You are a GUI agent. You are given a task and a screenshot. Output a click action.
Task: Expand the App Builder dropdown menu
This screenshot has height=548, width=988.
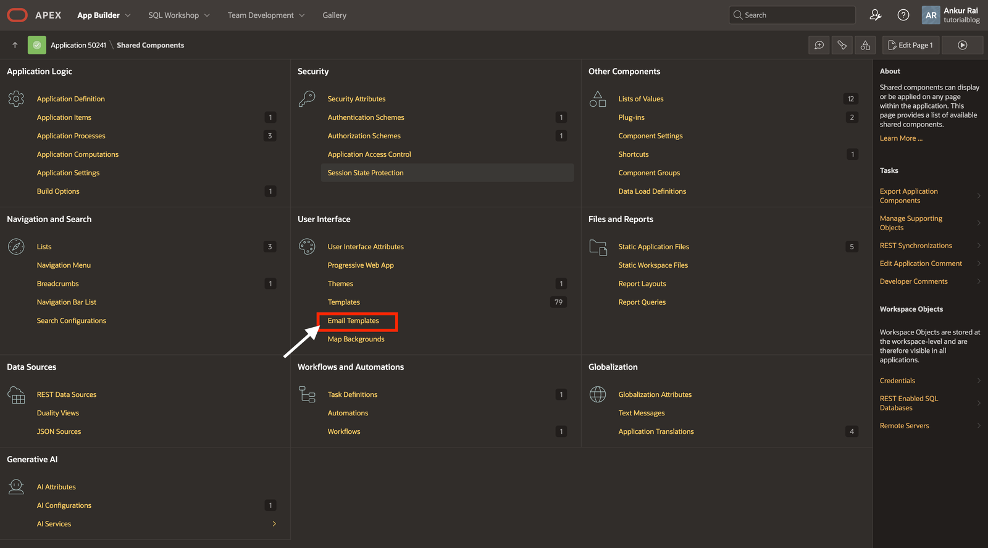click(104, 15)
